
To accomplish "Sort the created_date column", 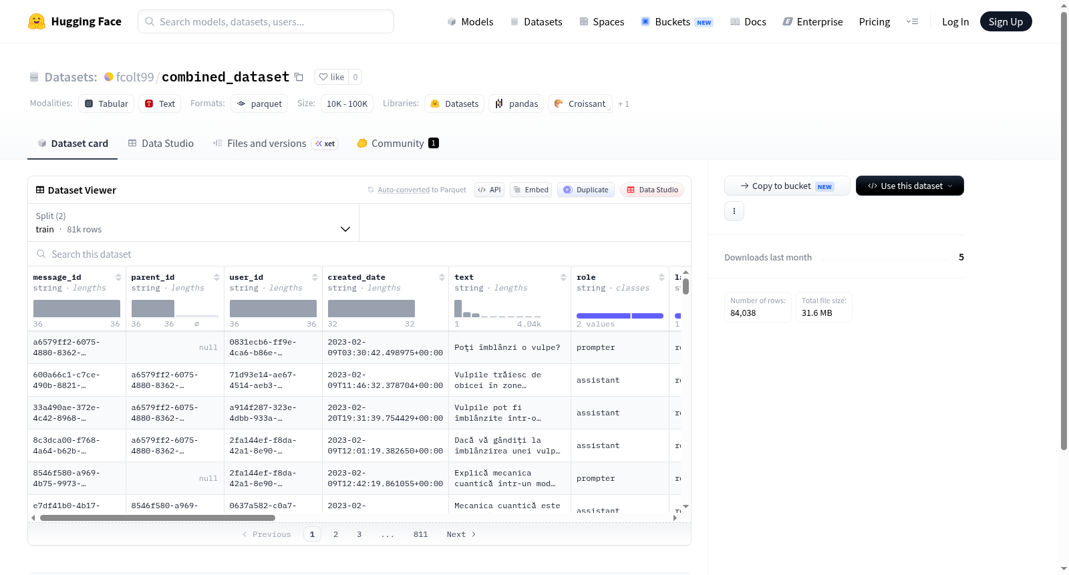I will [442, 277].
